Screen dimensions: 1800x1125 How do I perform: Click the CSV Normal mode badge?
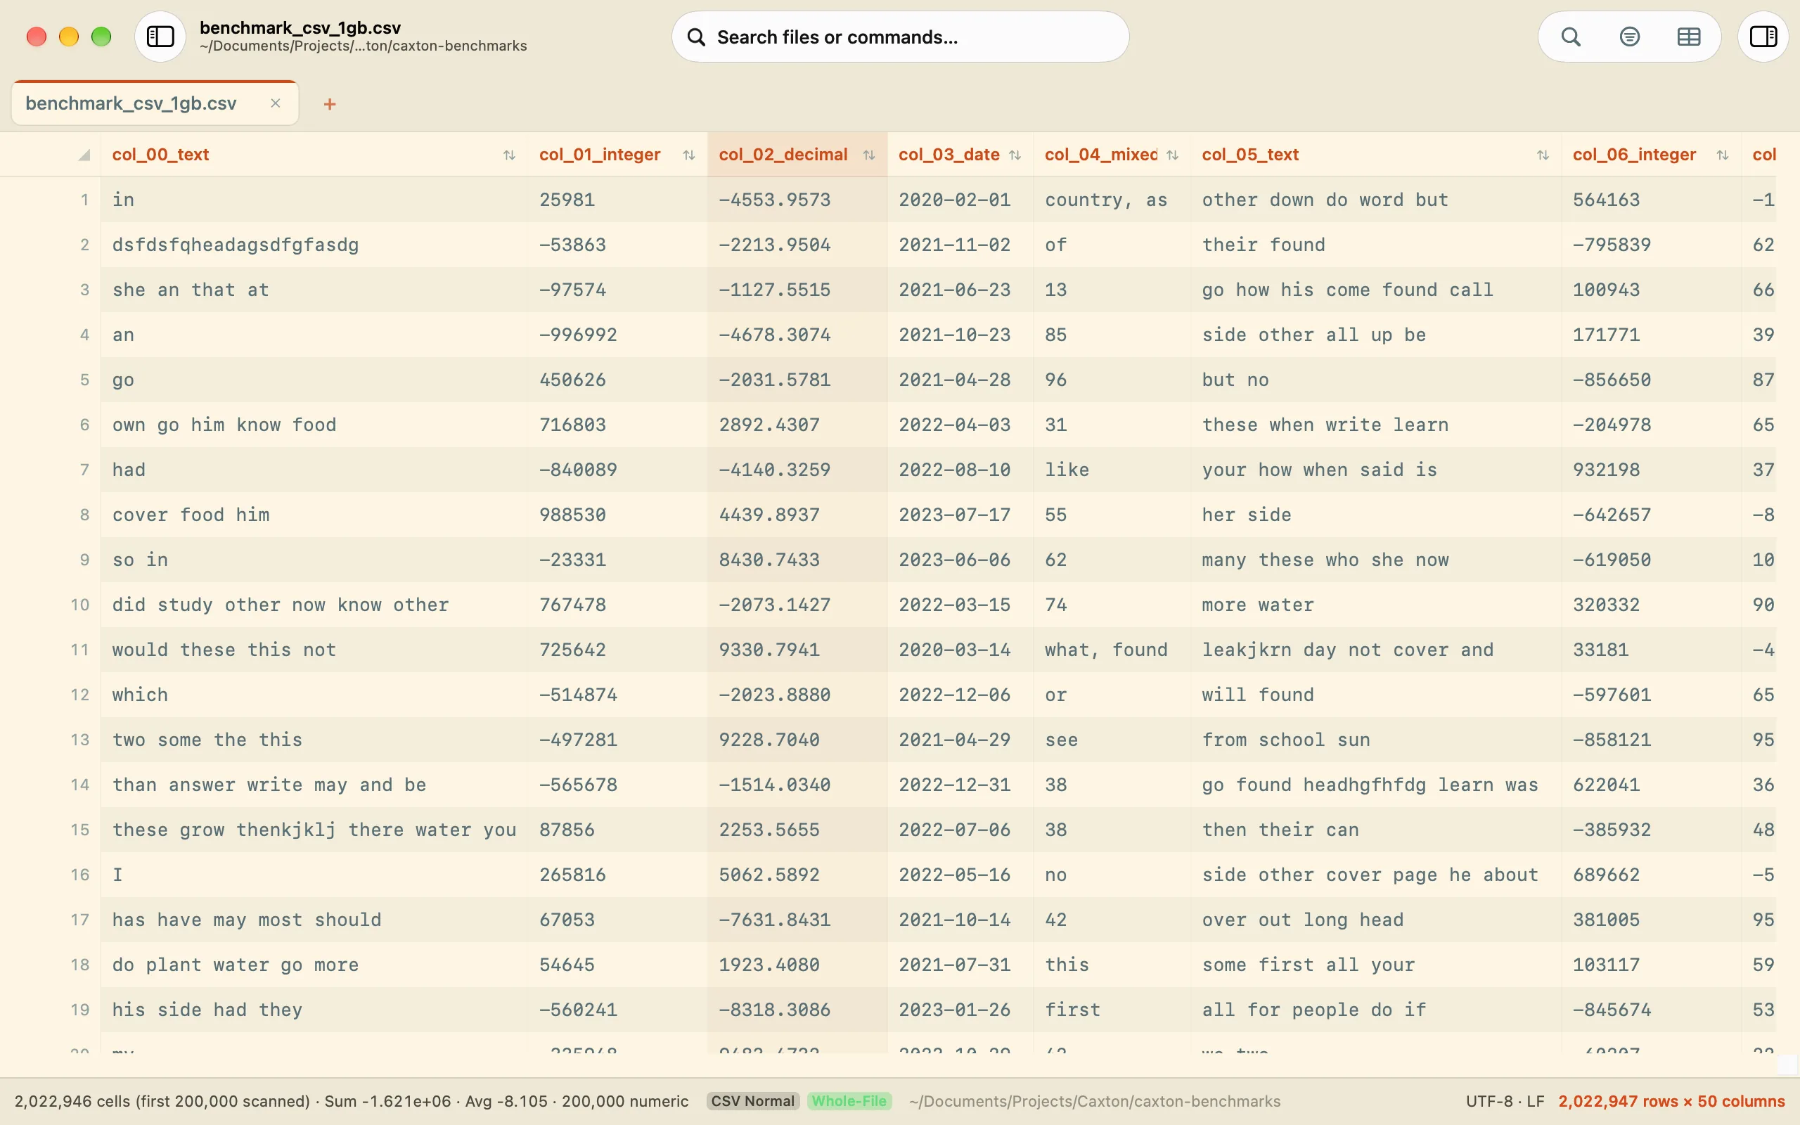[753, 1101]
